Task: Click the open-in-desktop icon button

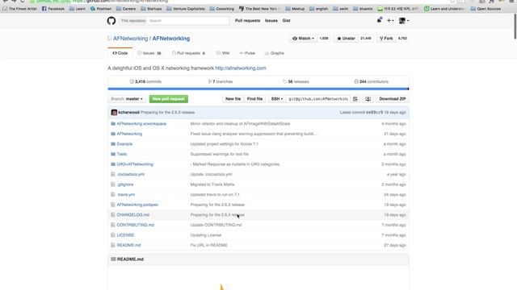Action: (368, 99)
